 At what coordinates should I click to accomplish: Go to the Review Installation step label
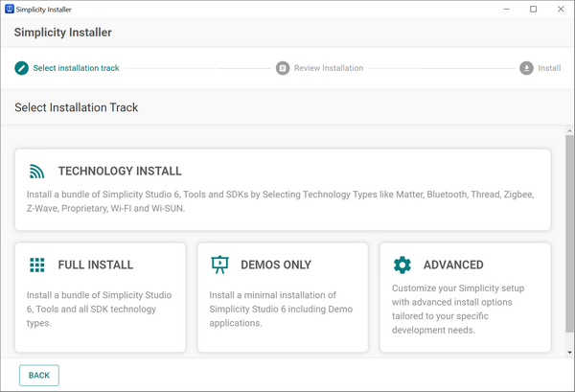click(x=329, y=68)
